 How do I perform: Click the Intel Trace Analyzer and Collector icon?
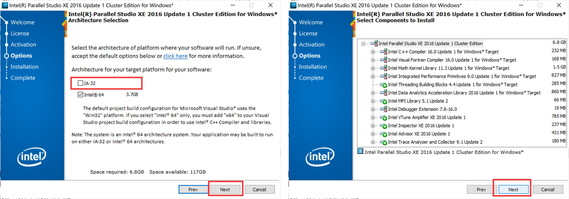(x=383, y=142)
